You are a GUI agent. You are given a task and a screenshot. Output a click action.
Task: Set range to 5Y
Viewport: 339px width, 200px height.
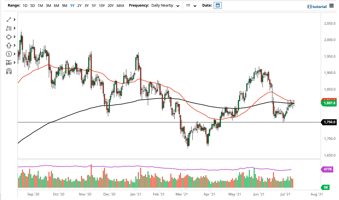click(x=94, y=6)
